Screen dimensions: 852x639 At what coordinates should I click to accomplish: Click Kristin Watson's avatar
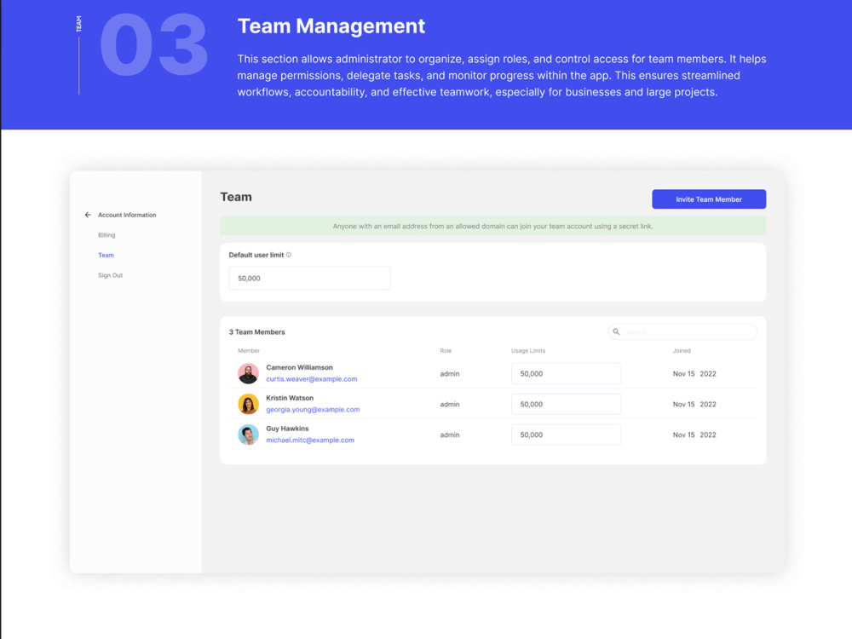[248, 404]
